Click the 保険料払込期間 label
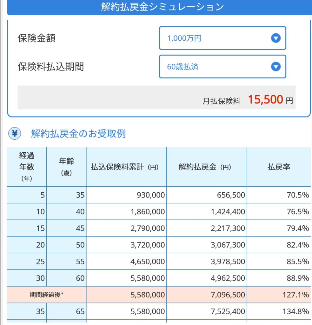The image size is (312, 325). coord(51,67)
